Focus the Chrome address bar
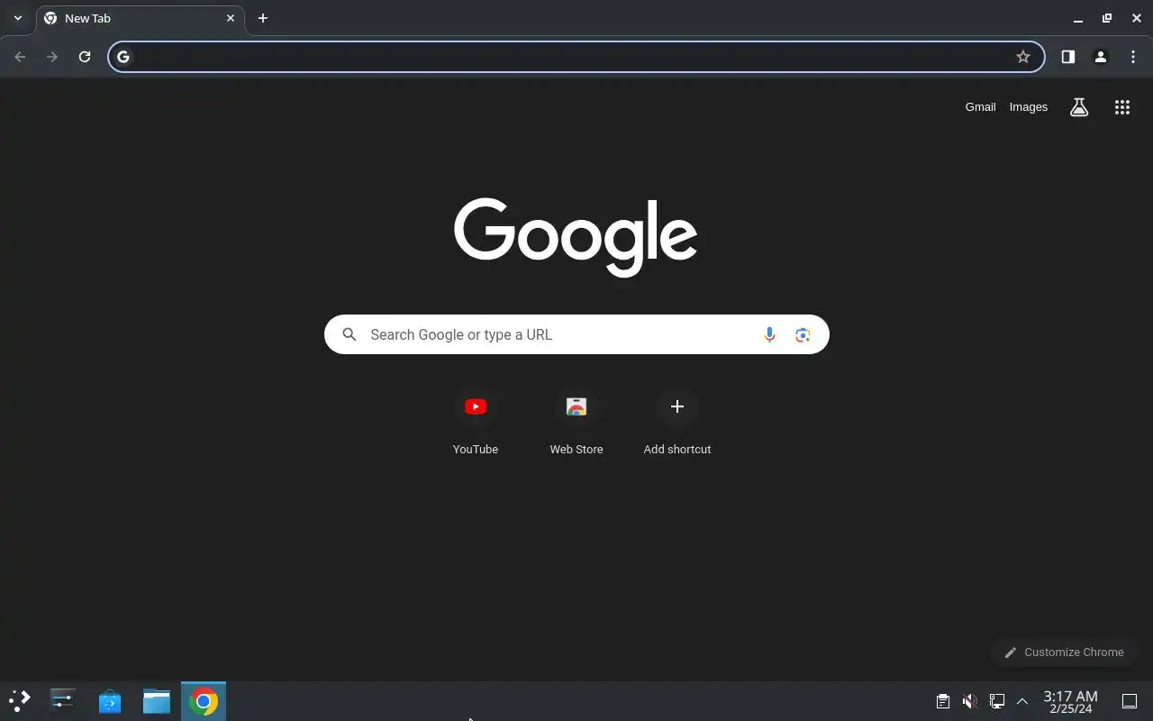Image resolution: width=1153 pixels, height=721 pixels. tap(576, 57)
